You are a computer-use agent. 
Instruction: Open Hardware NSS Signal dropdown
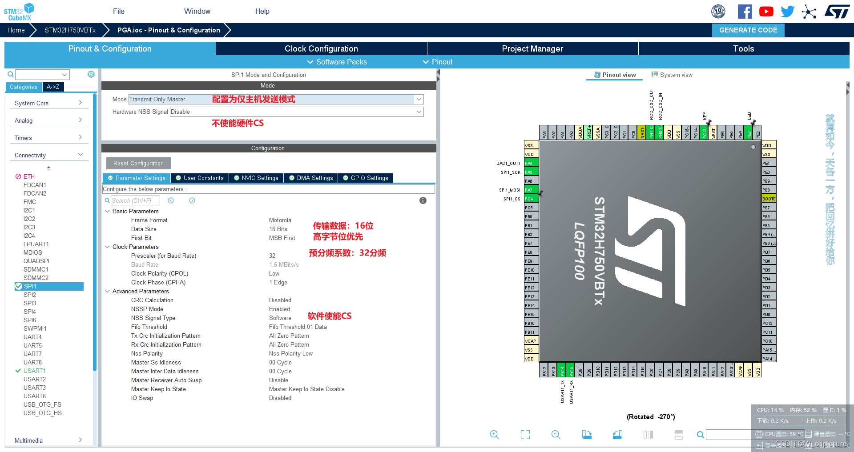(419, 112)
